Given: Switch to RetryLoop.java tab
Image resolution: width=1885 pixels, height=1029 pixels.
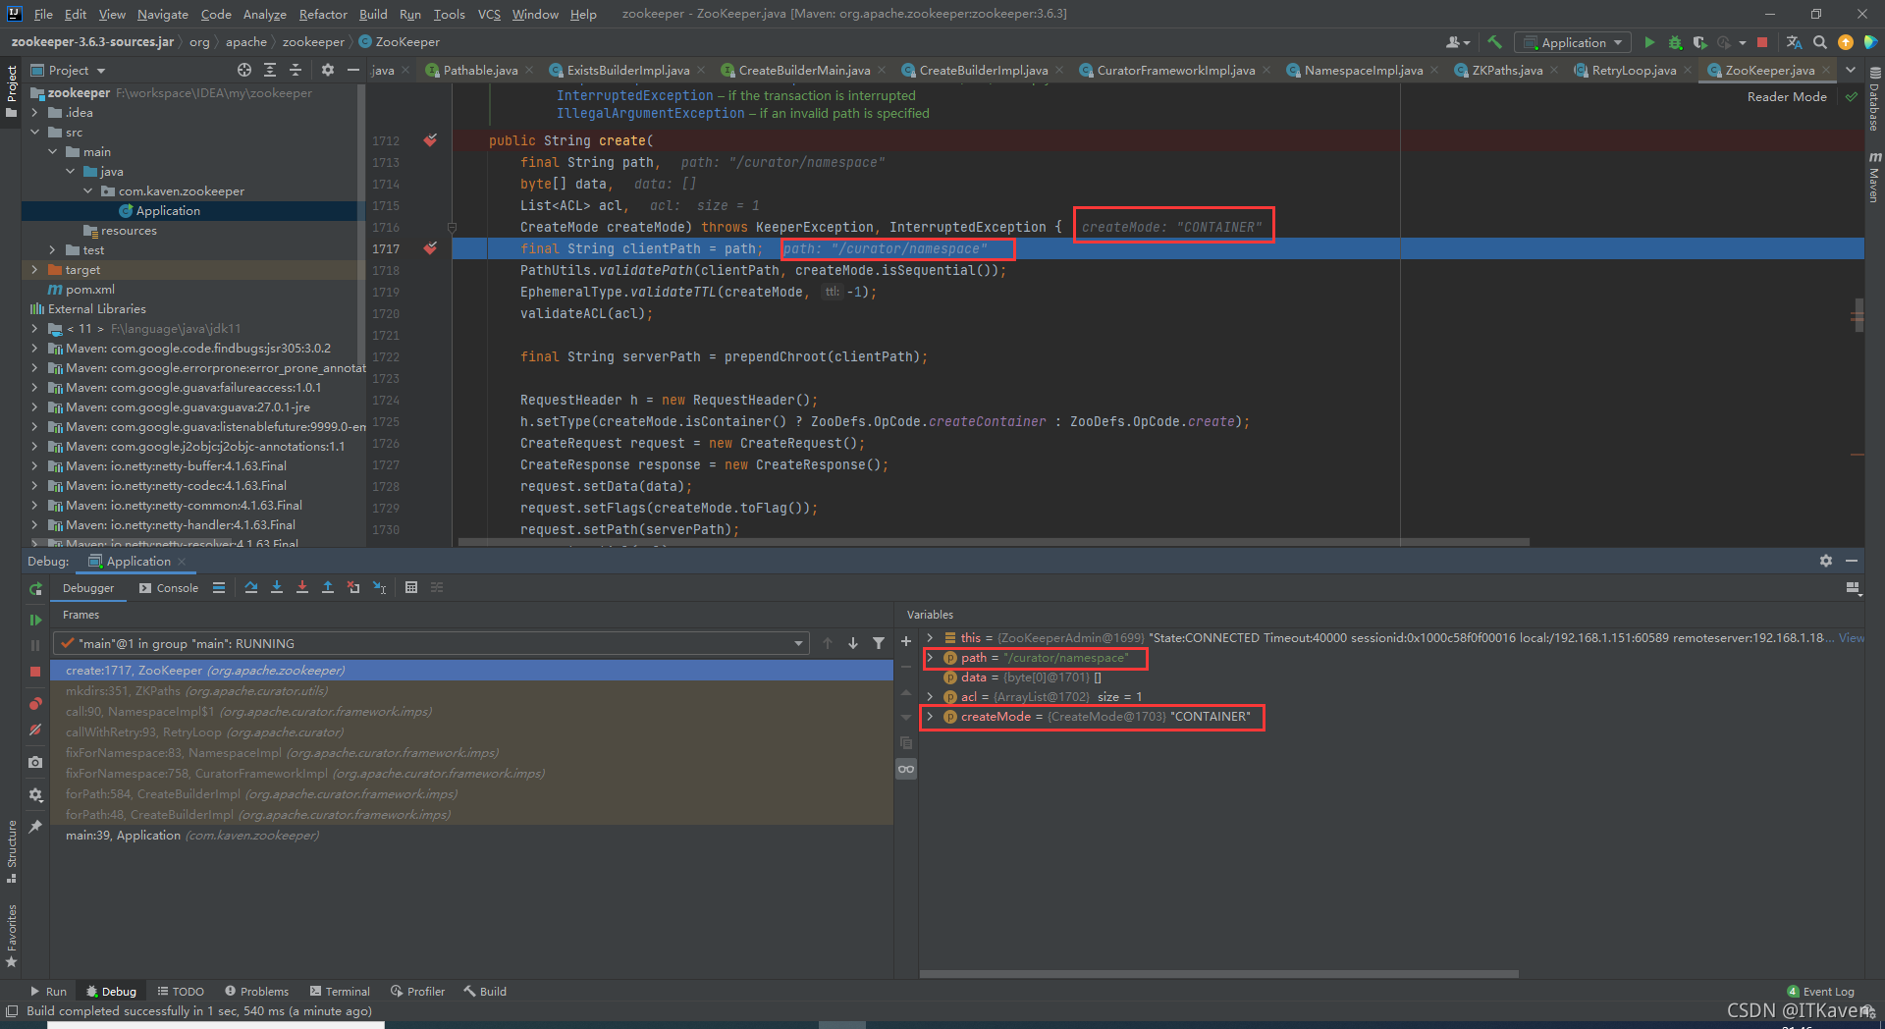Looking at the screenshot, I should 1633,70.
